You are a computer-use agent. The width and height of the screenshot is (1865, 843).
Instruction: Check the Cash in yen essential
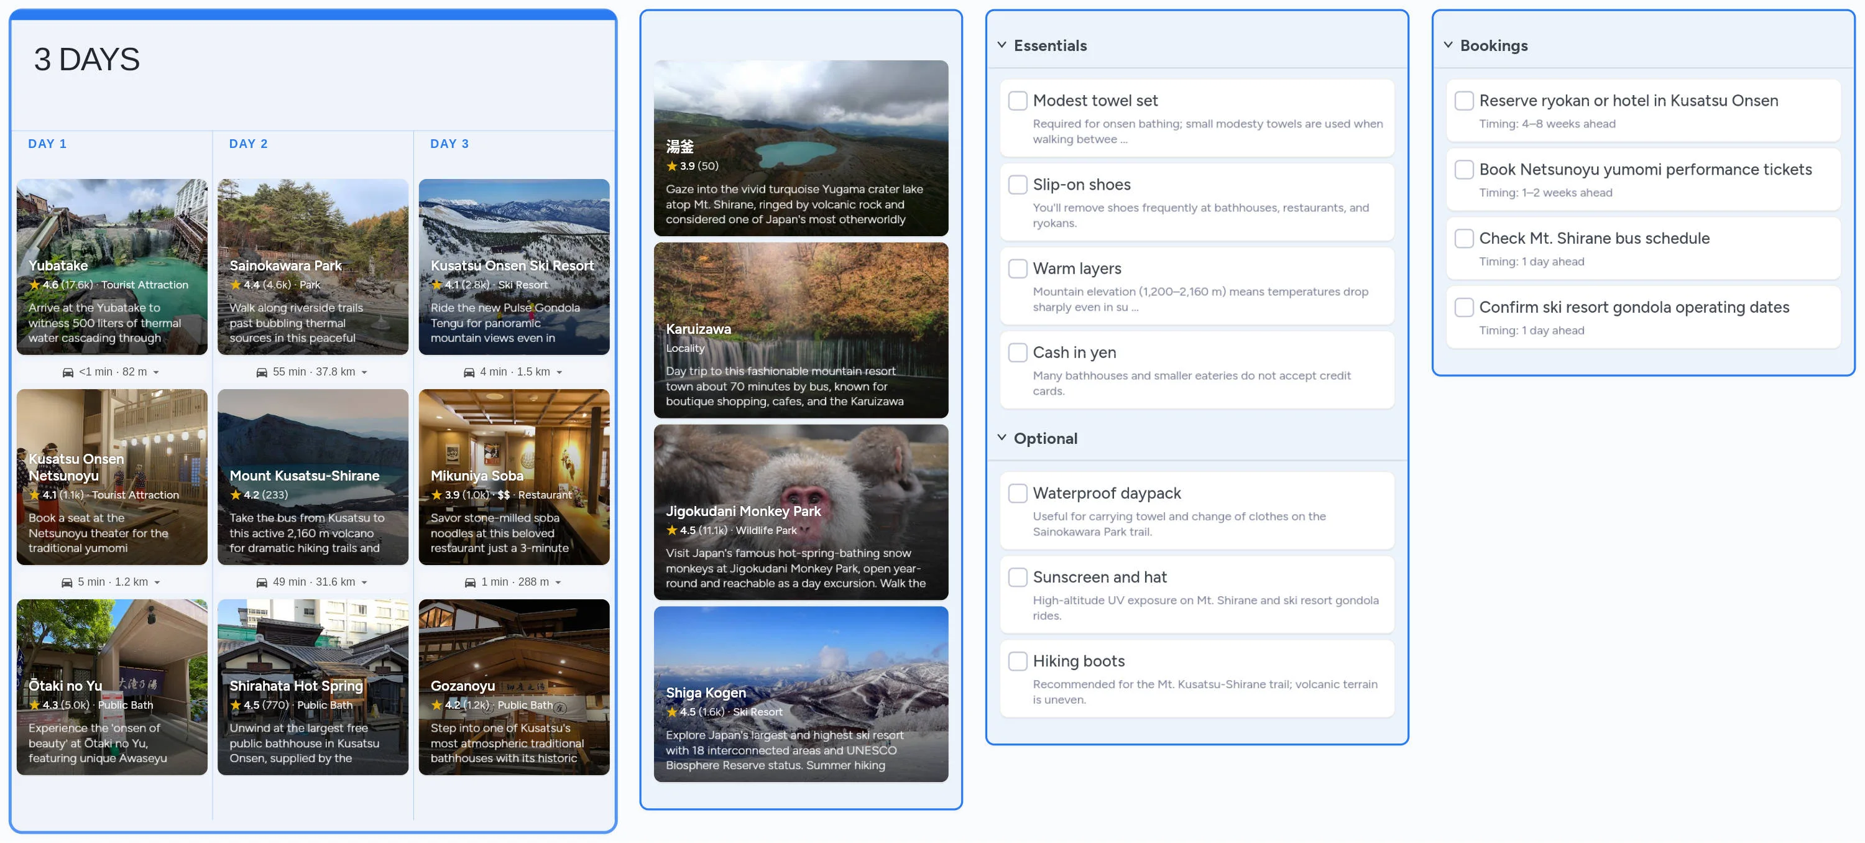1017,352
